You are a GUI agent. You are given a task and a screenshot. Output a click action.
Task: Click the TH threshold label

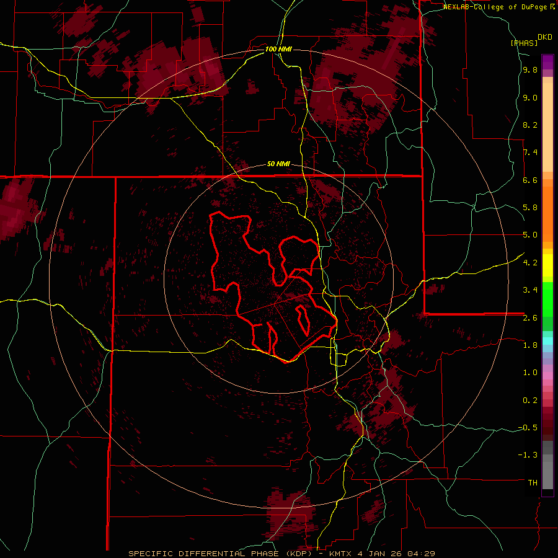[x=533, y=483]
